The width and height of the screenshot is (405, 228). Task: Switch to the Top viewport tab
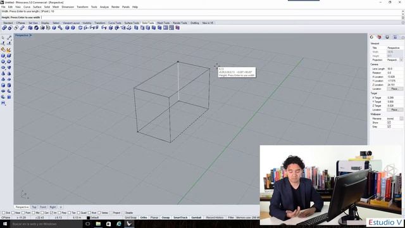click(34, 207)
